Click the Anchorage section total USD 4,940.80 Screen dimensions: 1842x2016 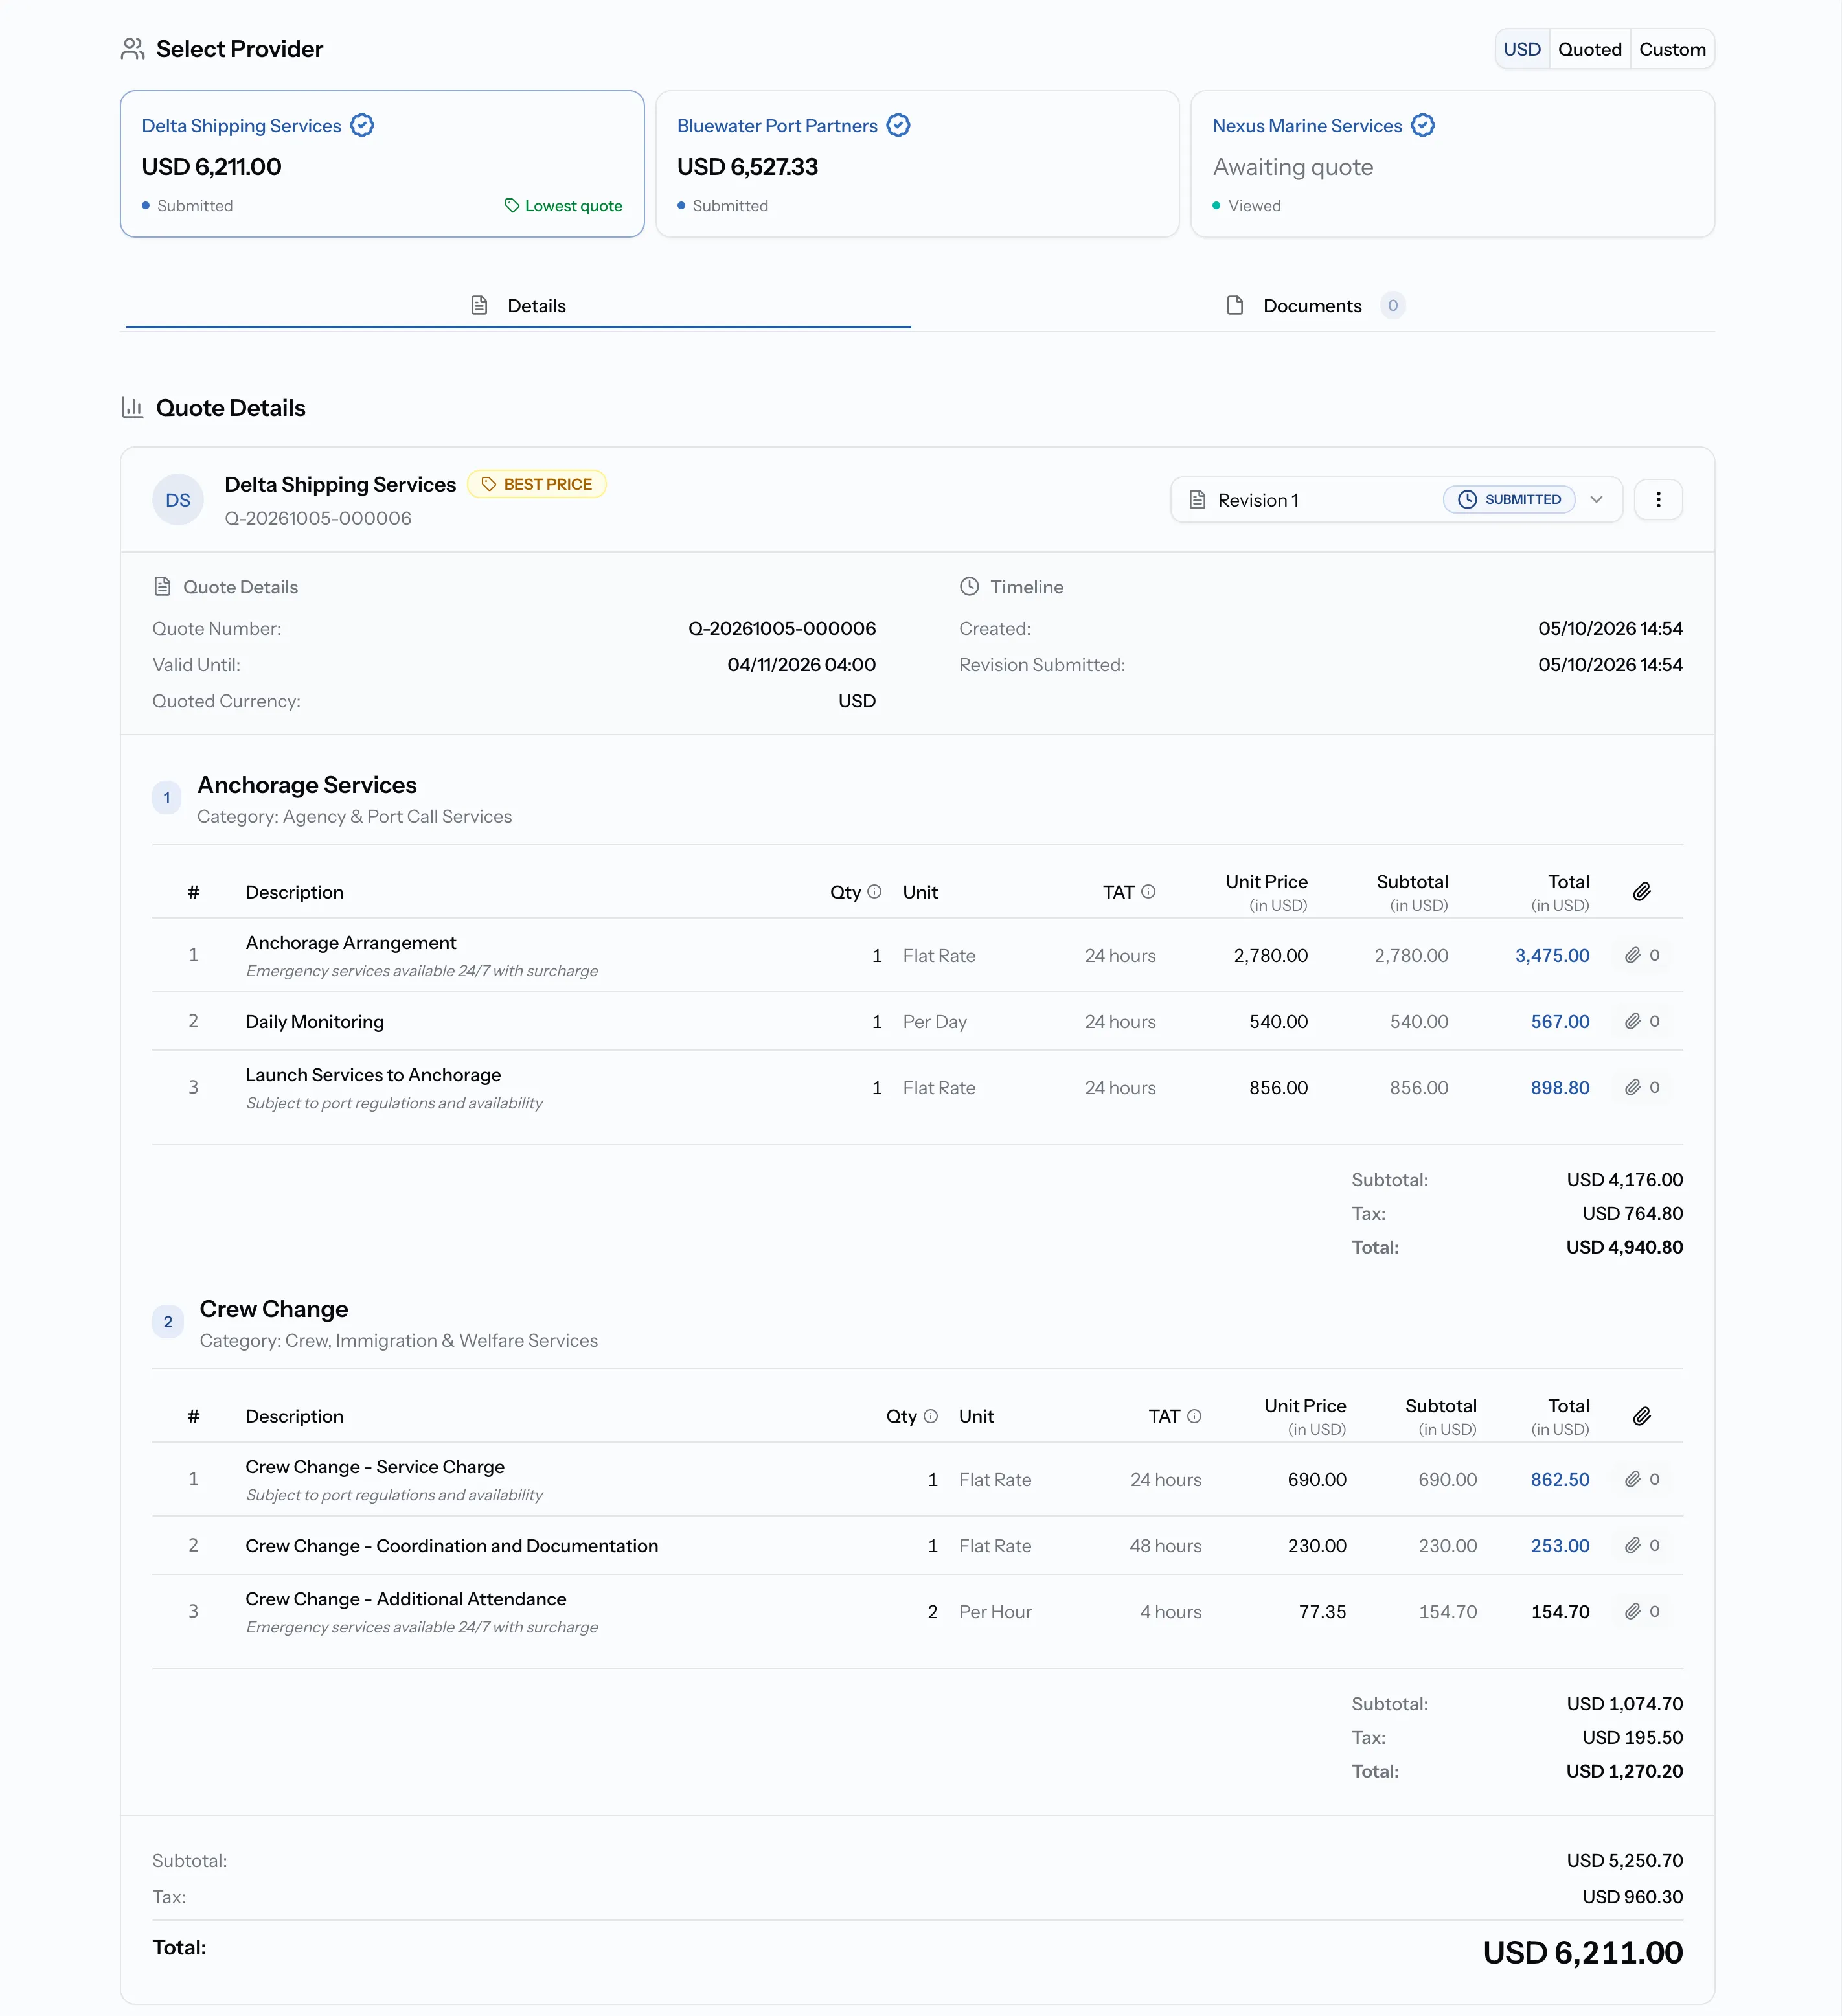[1624, 1247]
